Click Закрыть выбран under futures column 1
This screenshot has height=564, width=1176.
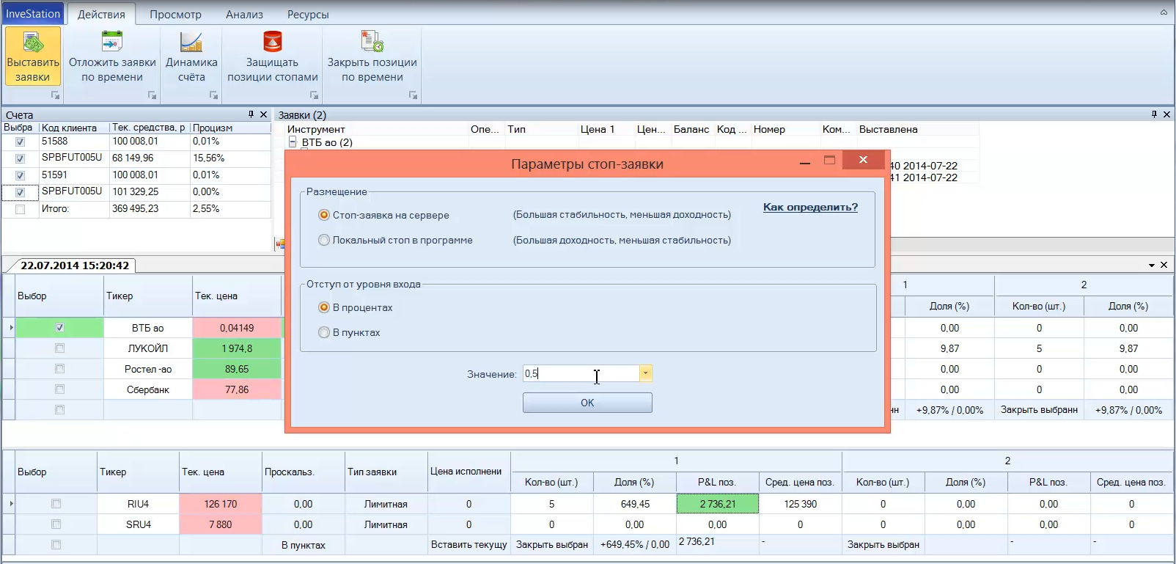(552, 545)
